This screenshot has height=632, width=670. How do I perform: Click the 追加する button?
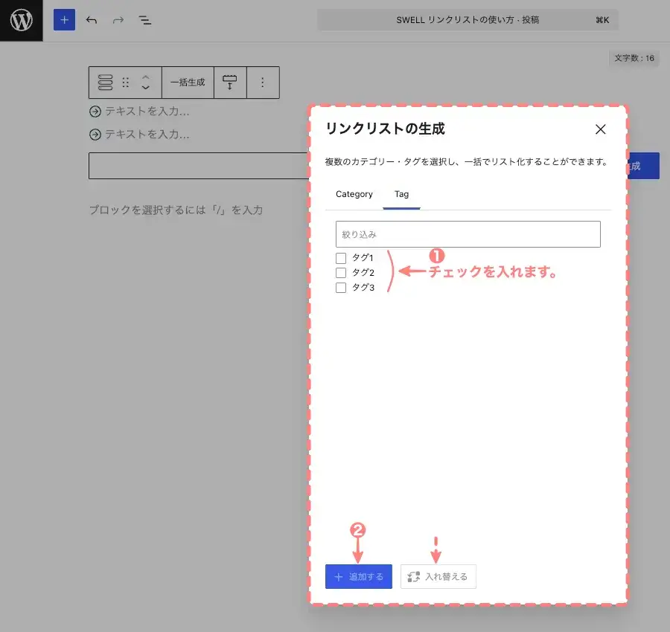click(359, 576)
